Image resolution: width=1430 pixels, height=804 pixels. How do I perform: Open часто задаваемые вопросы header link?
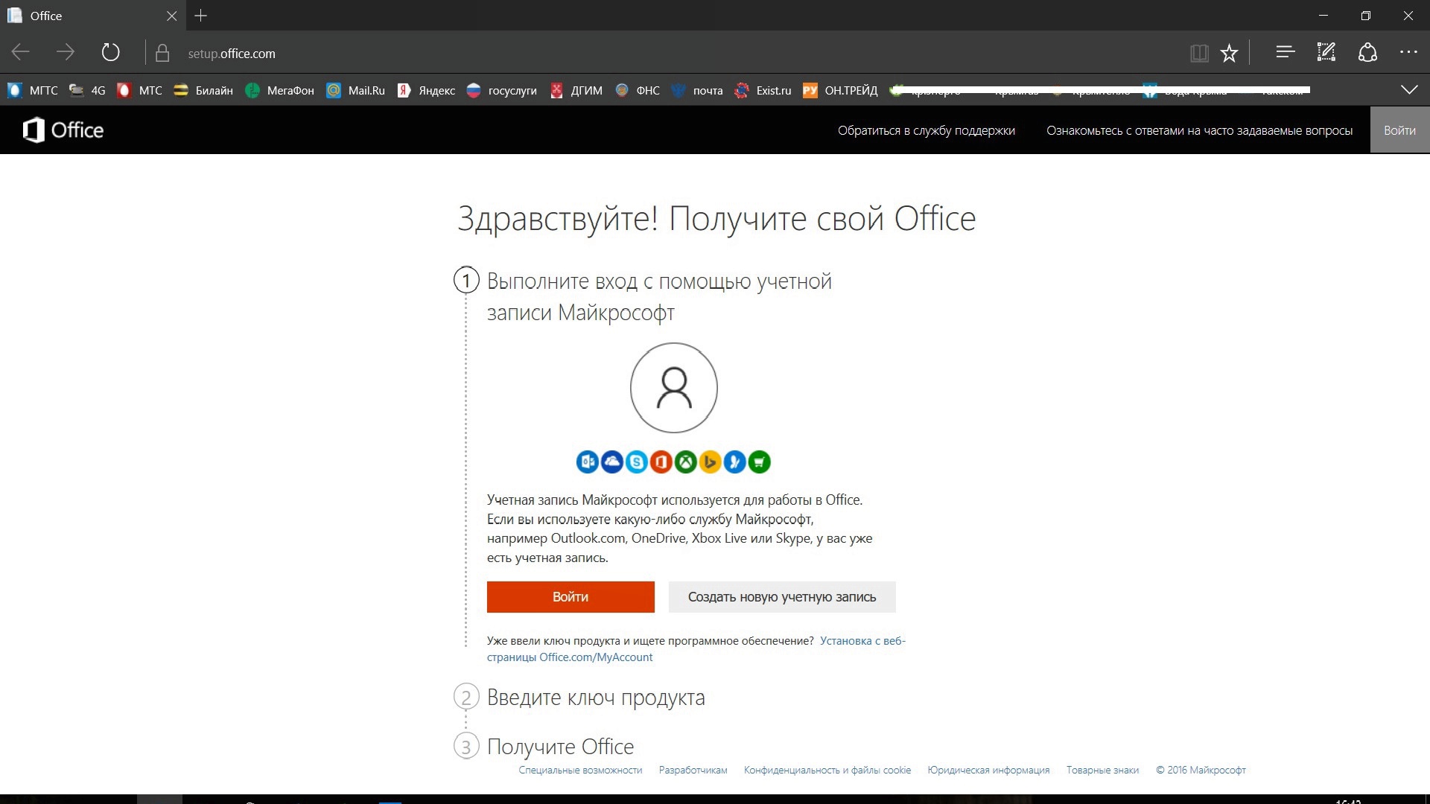click(1200, 131)
